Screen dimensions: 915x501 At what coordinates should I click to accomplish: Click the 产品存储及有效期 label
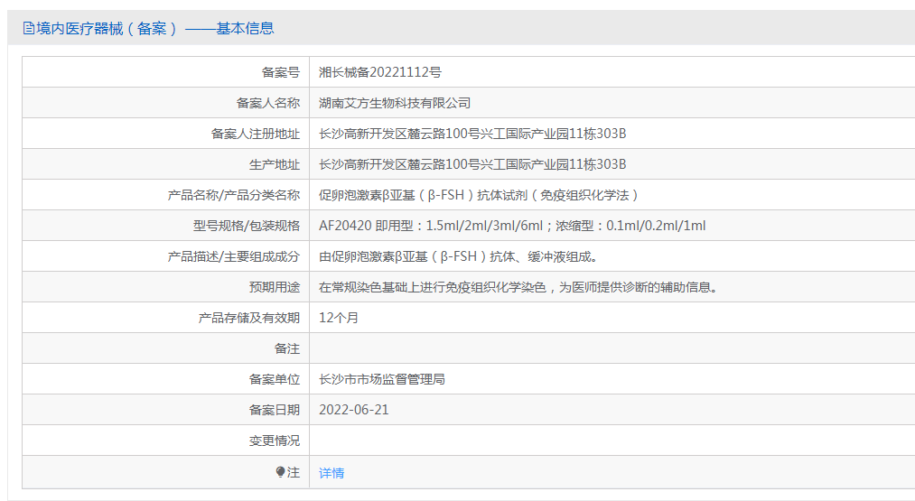tap(248, 319)
